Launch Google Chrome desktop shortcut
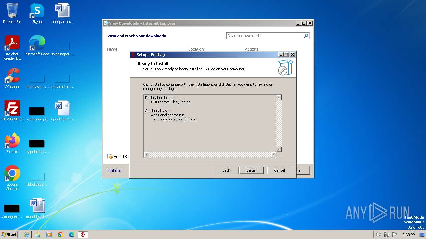The image size is (426, 239). [x=12, y=178]
